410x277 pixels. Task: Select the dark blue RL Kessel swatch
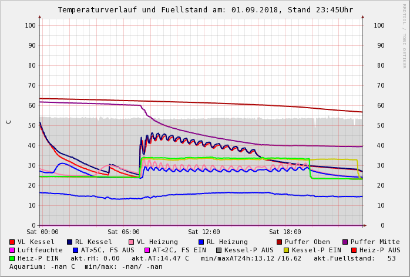click(x=69, y=242)
